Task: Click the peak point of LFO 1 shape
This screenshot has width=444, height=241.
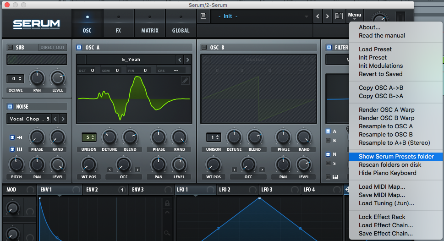Action: coord(259,198)
